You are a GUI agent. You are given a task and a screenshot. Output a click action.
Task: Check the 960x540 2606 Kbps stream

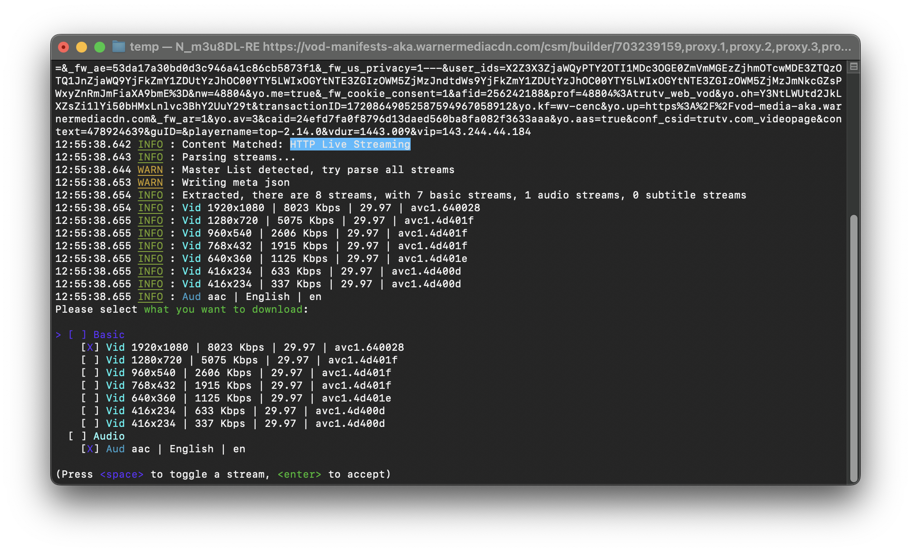pos(90,373)
